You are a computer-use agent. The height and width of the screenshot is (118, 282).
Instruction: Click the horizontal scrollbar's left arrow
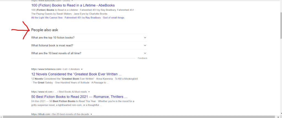click(x=1, y=117)
